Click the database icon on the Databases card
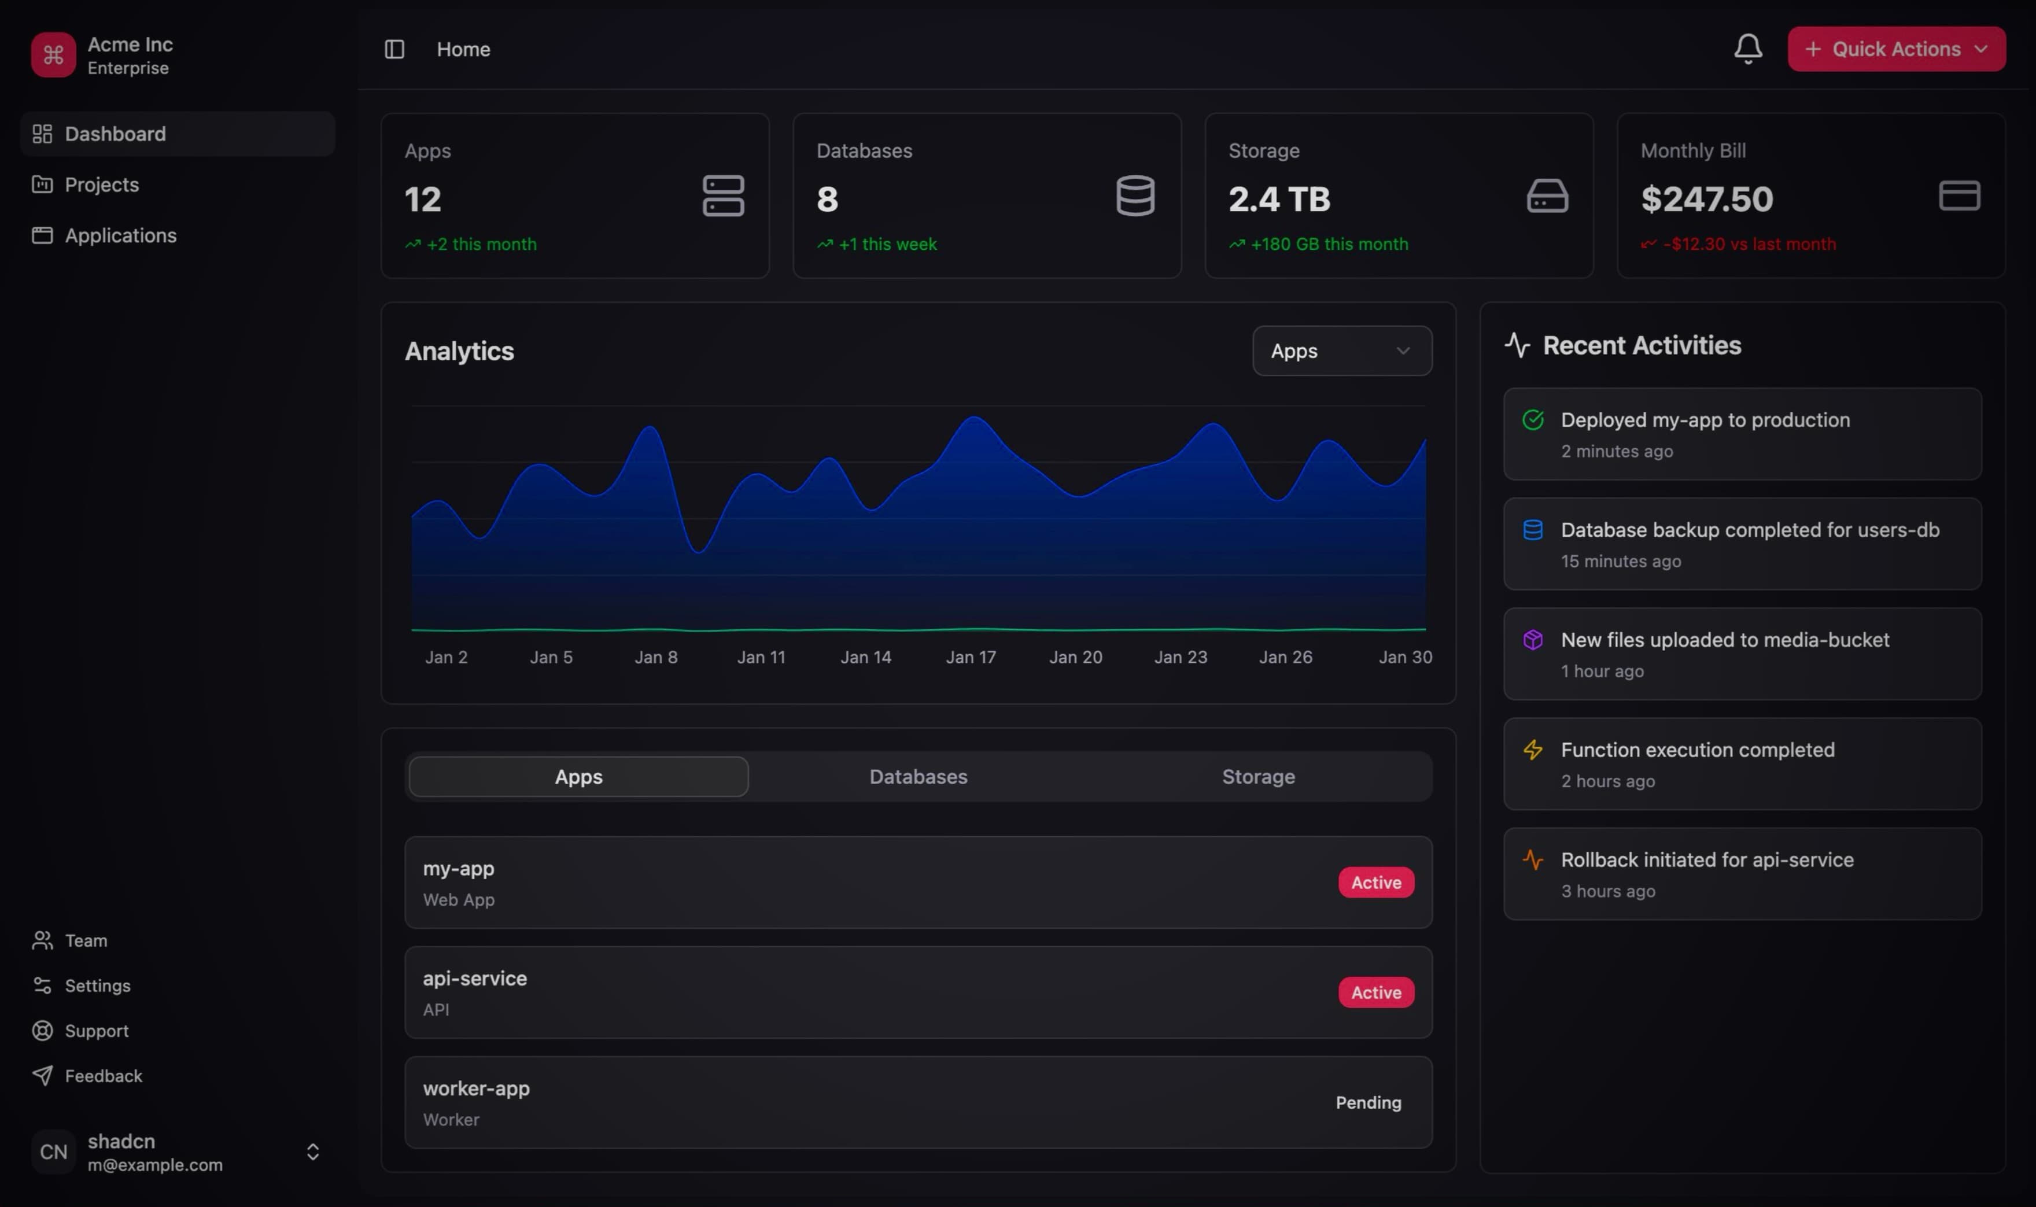The width and height of the screenshot is (2036, 1207). pyautogui.click(x=1135, y=195)
